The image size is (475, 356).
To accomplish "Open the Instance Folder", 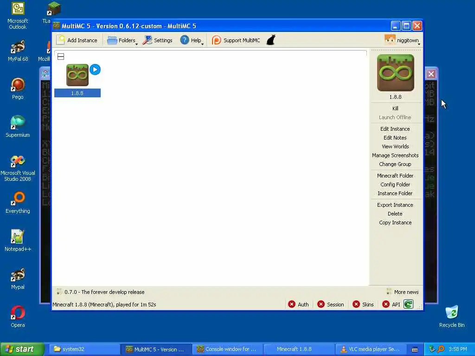I will click(x=395, y=193).
